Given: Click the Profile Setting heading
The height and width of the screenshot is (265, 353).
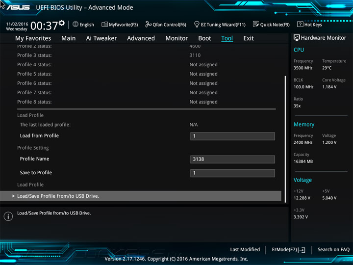Looking at the screenshot, I should click(x=33, y=148).
